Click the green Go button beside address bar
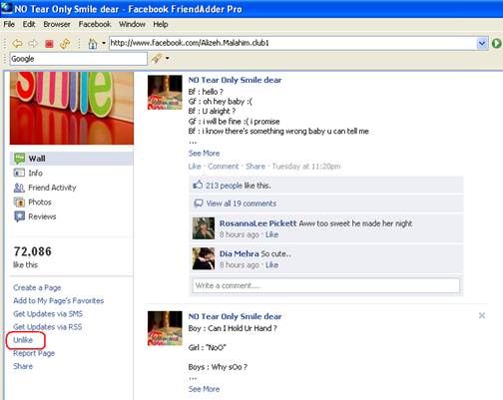503x400 pixels. coord(496,43)
